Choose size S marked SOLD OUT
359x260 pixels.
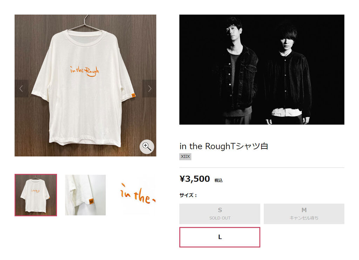click(220, 214)
